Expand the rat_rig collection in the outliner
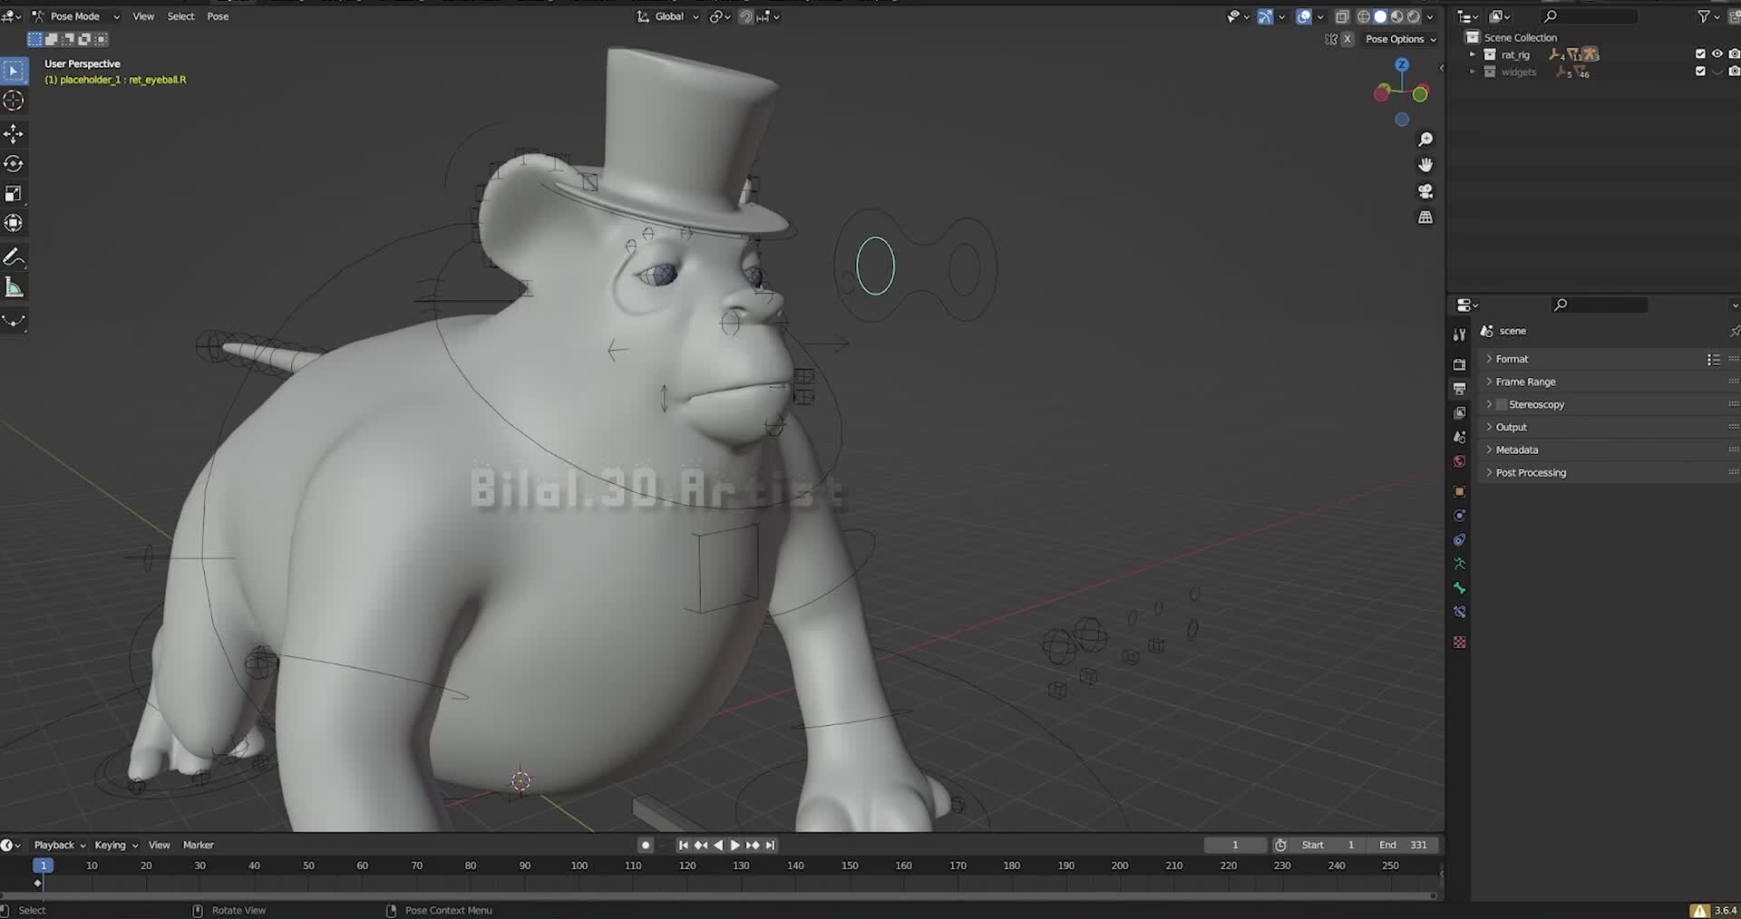The width and height of the screenshot is (1741, 919). pos(1472,54)
